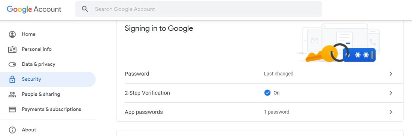Image resolution: width=412 pixels, height=136 pixels.
Task: Click the About info circle icon
Action: pos(12,130)
